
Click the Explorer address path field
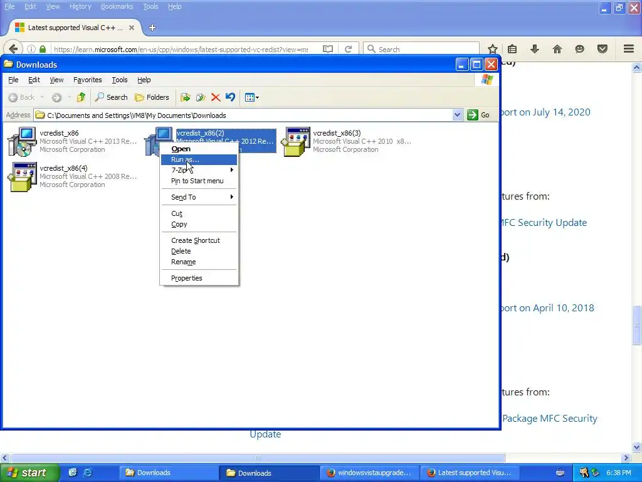point(243,115)
